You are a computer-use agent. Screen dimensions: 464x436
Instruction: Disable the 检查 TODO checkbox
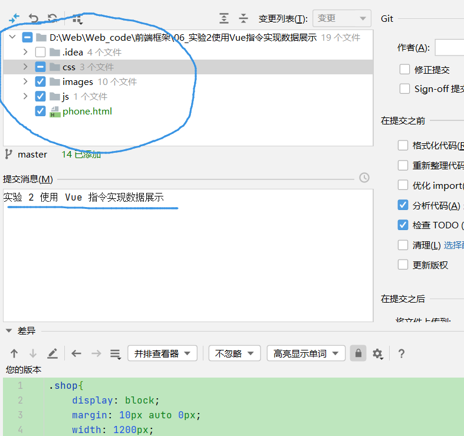point(403,225)
